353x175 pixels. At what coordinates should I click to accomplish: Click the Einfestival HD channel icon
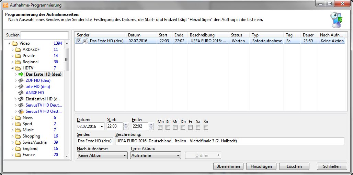(21, 99)
